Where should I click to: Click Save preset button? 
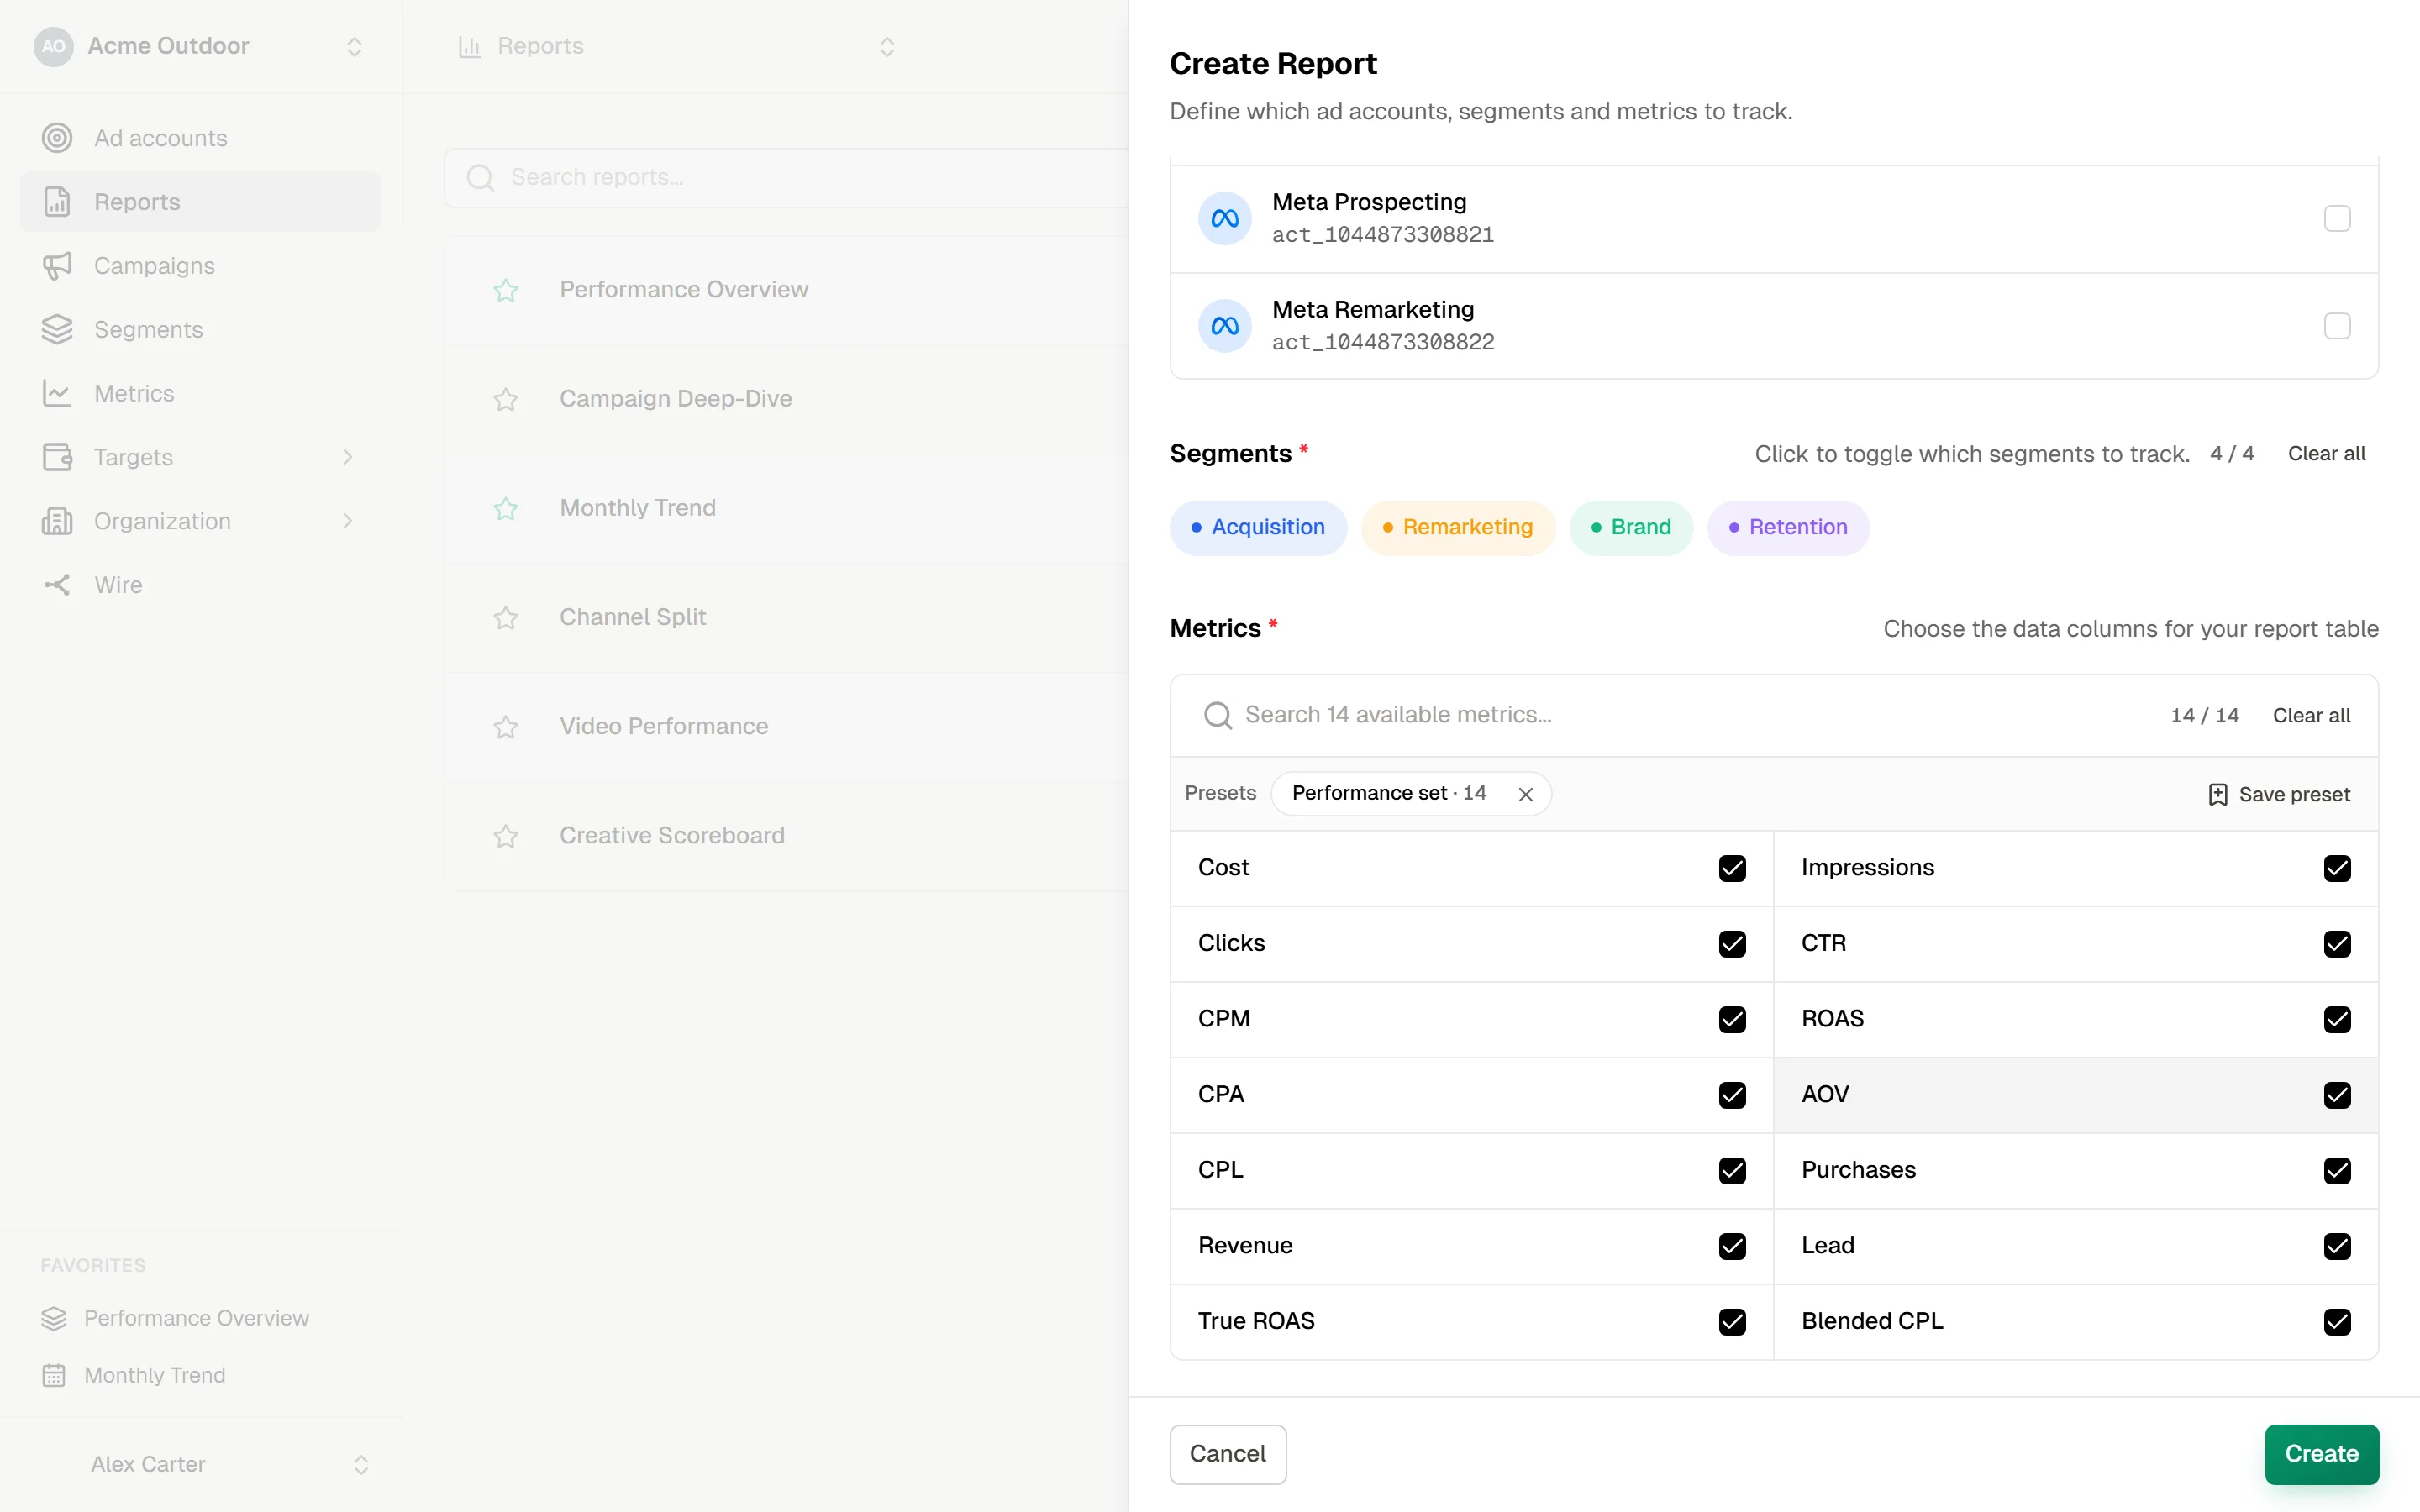click(x=2279, y=794)
